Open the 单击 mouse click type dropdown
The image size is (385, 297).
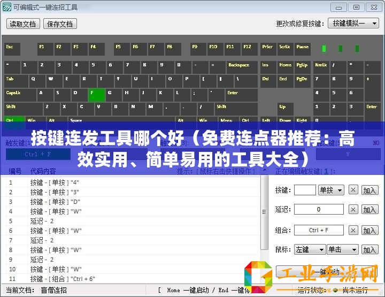tap(343, 249)
